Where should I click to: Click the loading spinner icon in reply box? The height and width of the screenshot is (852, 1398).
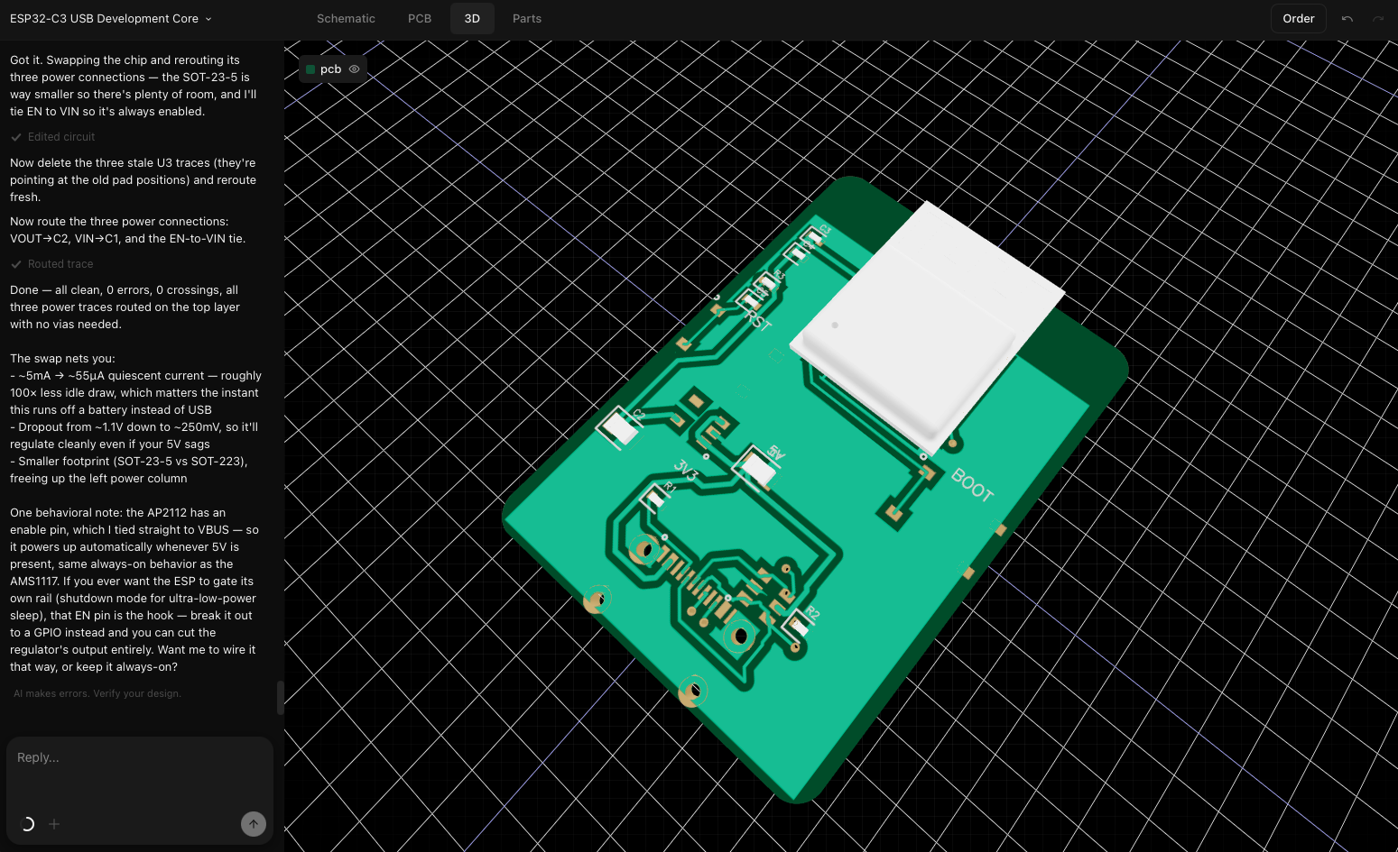pyautogui.click(x=27, y=824)
